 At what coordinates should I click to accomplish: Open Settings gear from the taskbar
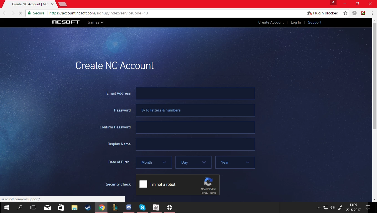click(x=170, y=207)
